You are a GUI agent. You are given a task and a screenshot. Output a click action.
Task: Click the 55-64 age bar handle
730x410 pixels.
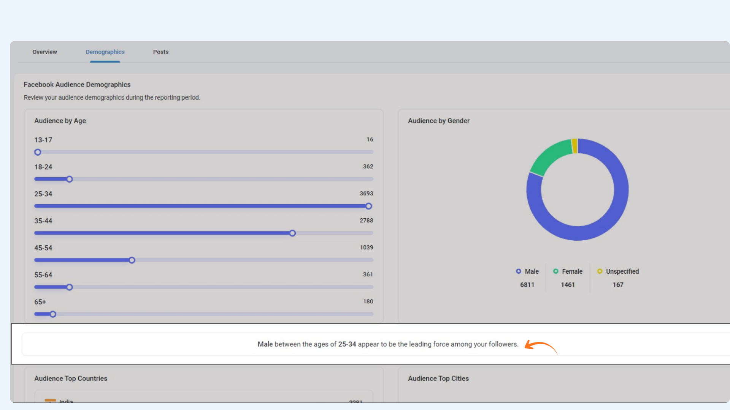click(69, 287)
